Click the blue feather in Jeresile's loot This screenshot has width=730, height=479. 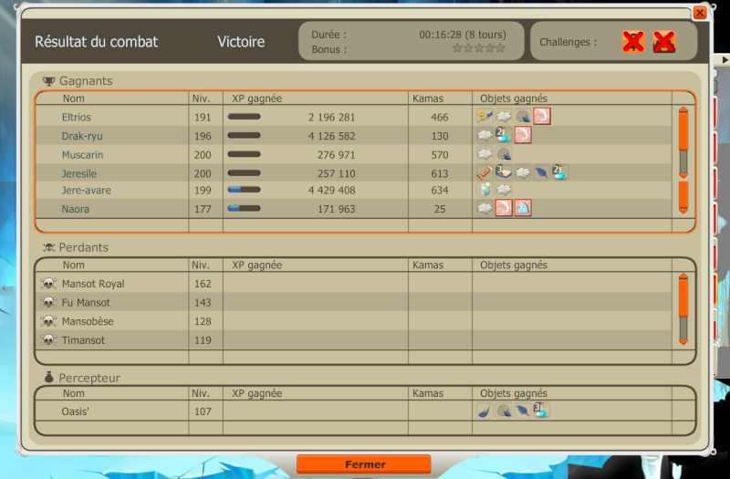(541, 172)
